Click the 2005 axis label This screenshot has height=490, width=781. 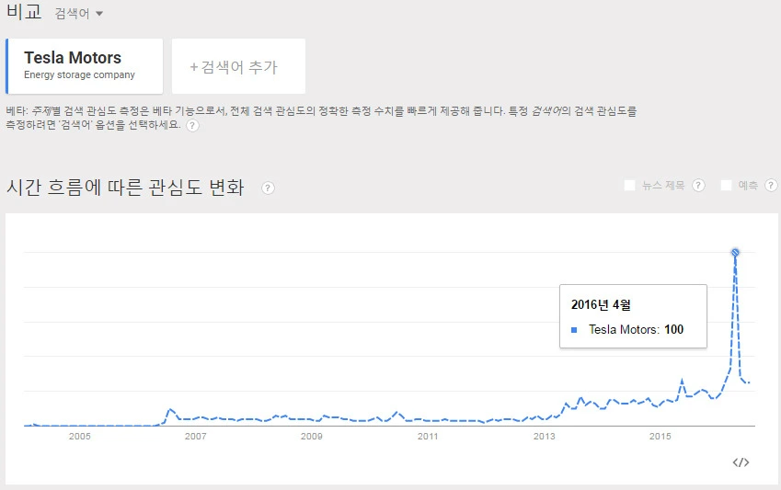click(80, 436)
